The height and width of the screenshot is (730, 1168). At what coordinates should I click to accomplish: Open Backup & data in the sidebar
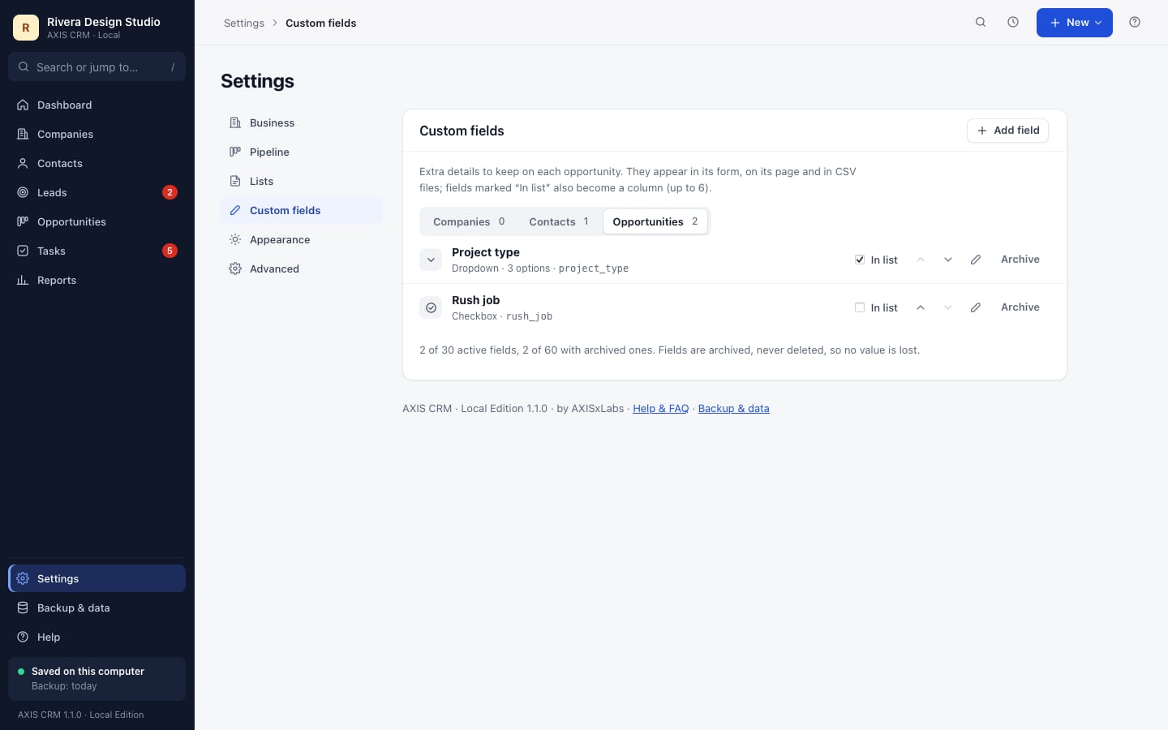[97, 608]
